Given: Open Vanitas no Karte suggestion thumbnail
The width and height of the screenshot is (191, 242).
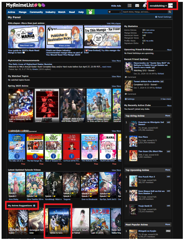Looking at the screenshot, I should pyautogui.click(x=59, y=222).
